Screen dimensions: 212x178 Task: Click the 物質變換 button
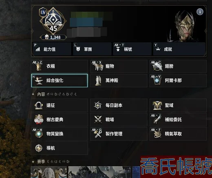(60, 134)
